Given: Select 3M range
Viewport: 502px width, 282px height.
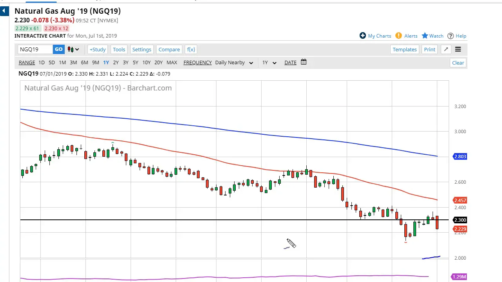Looking at the screenshot, I should pos(73,63).
